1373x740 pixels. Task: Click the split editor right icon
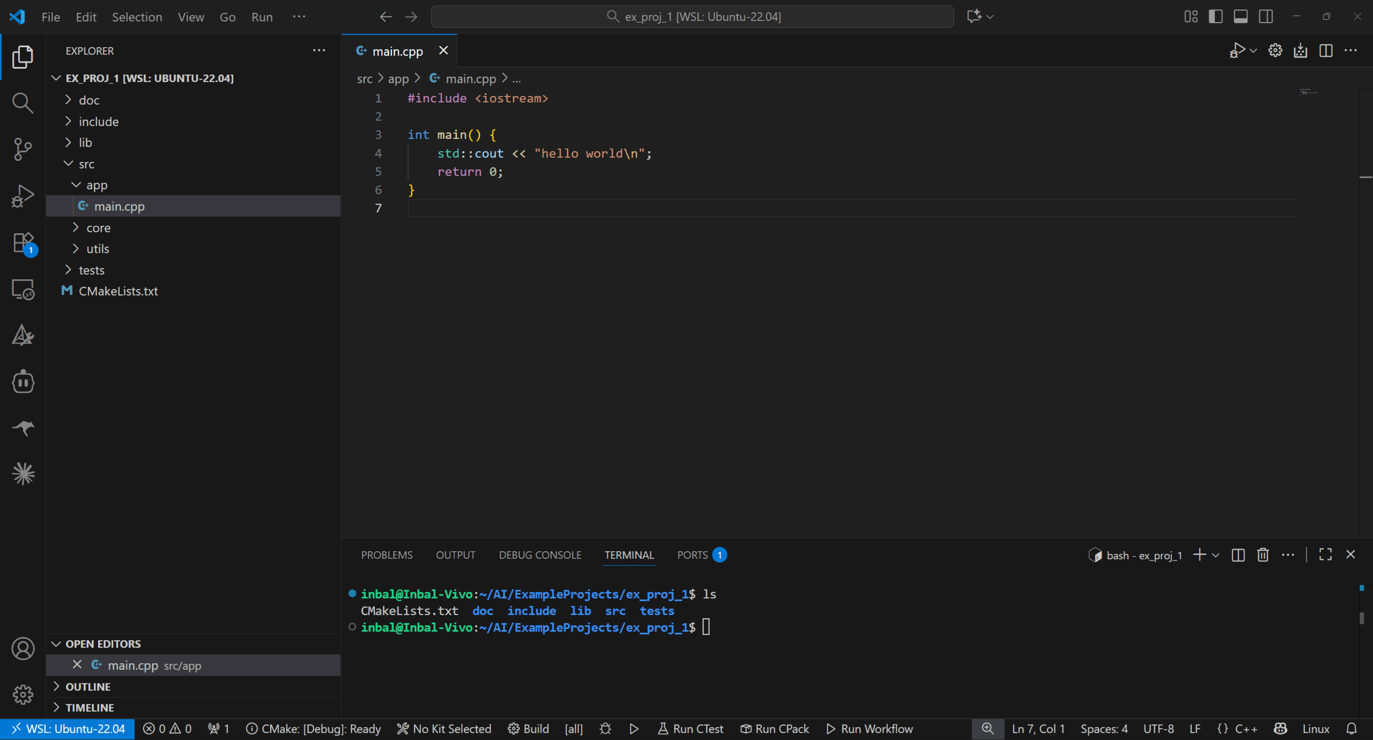[1326, 51]
